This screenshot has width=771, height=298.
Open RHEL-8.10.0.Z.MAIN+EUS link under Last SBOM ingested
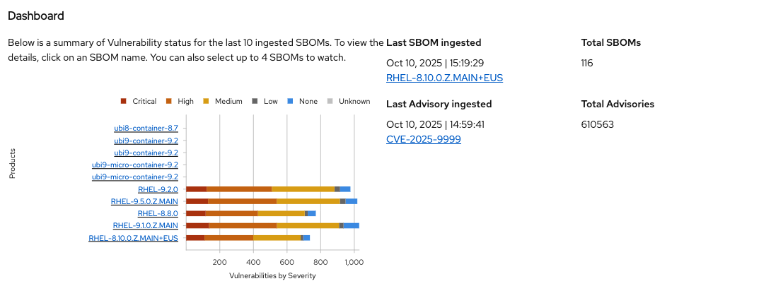pyautogui.click(x=444, y=78)
